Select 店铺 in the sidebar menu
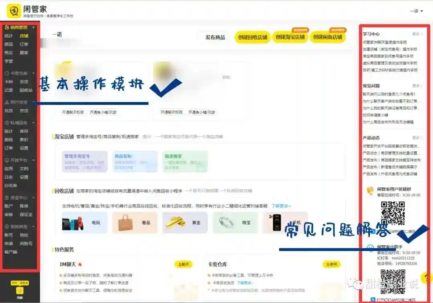 pyautogui.click(x=24, y=36)
